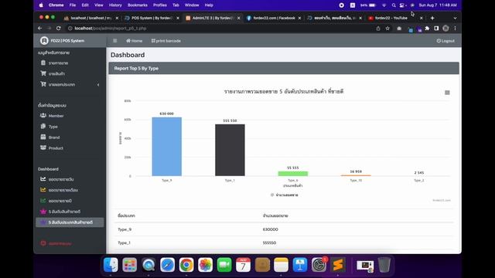Image resolution: width=495 pixels, height=278 pixels.
Task: Select the highlighted purple crown top 5 types report
Action: [70, 222]
